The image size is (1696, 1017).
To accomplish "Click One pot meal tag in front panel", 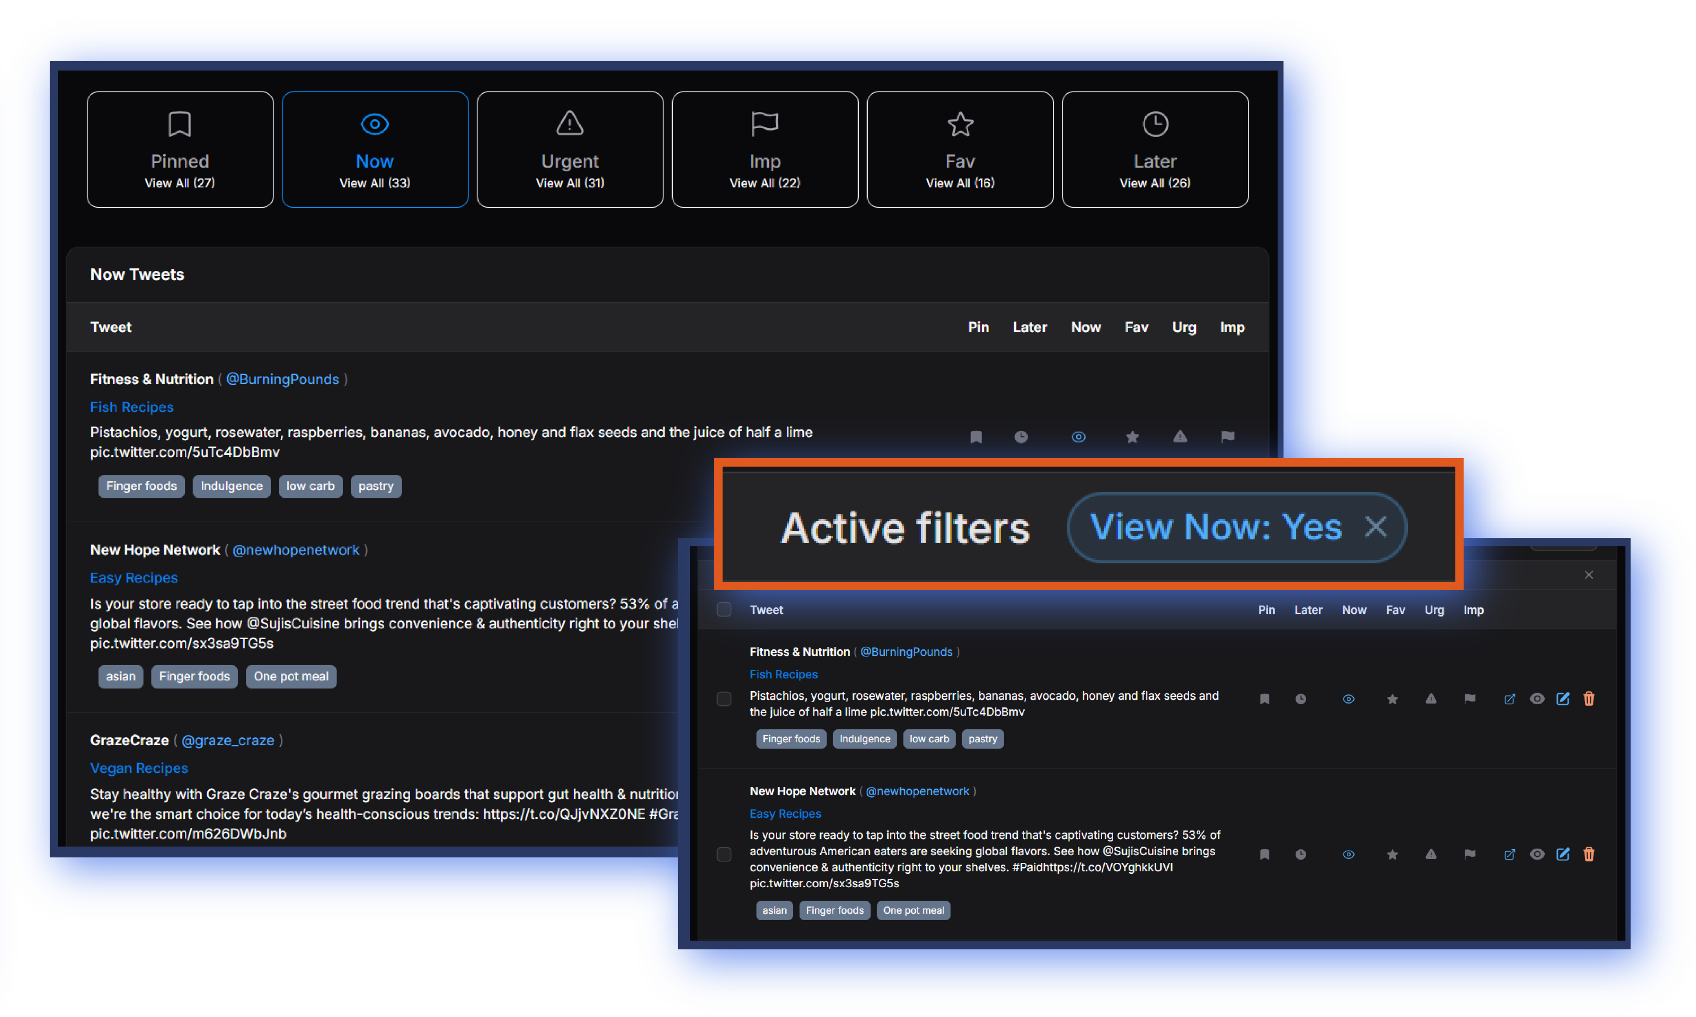I will point(913,910).
